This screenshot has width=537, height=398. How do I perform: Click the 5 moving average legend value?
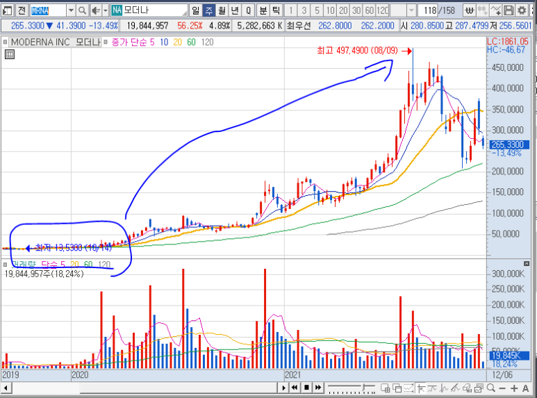[152, 42]
